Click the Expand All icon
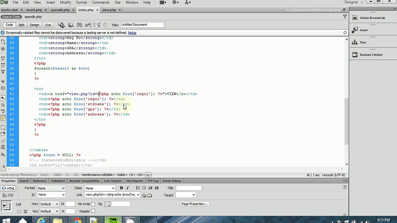 pos(3,72)
